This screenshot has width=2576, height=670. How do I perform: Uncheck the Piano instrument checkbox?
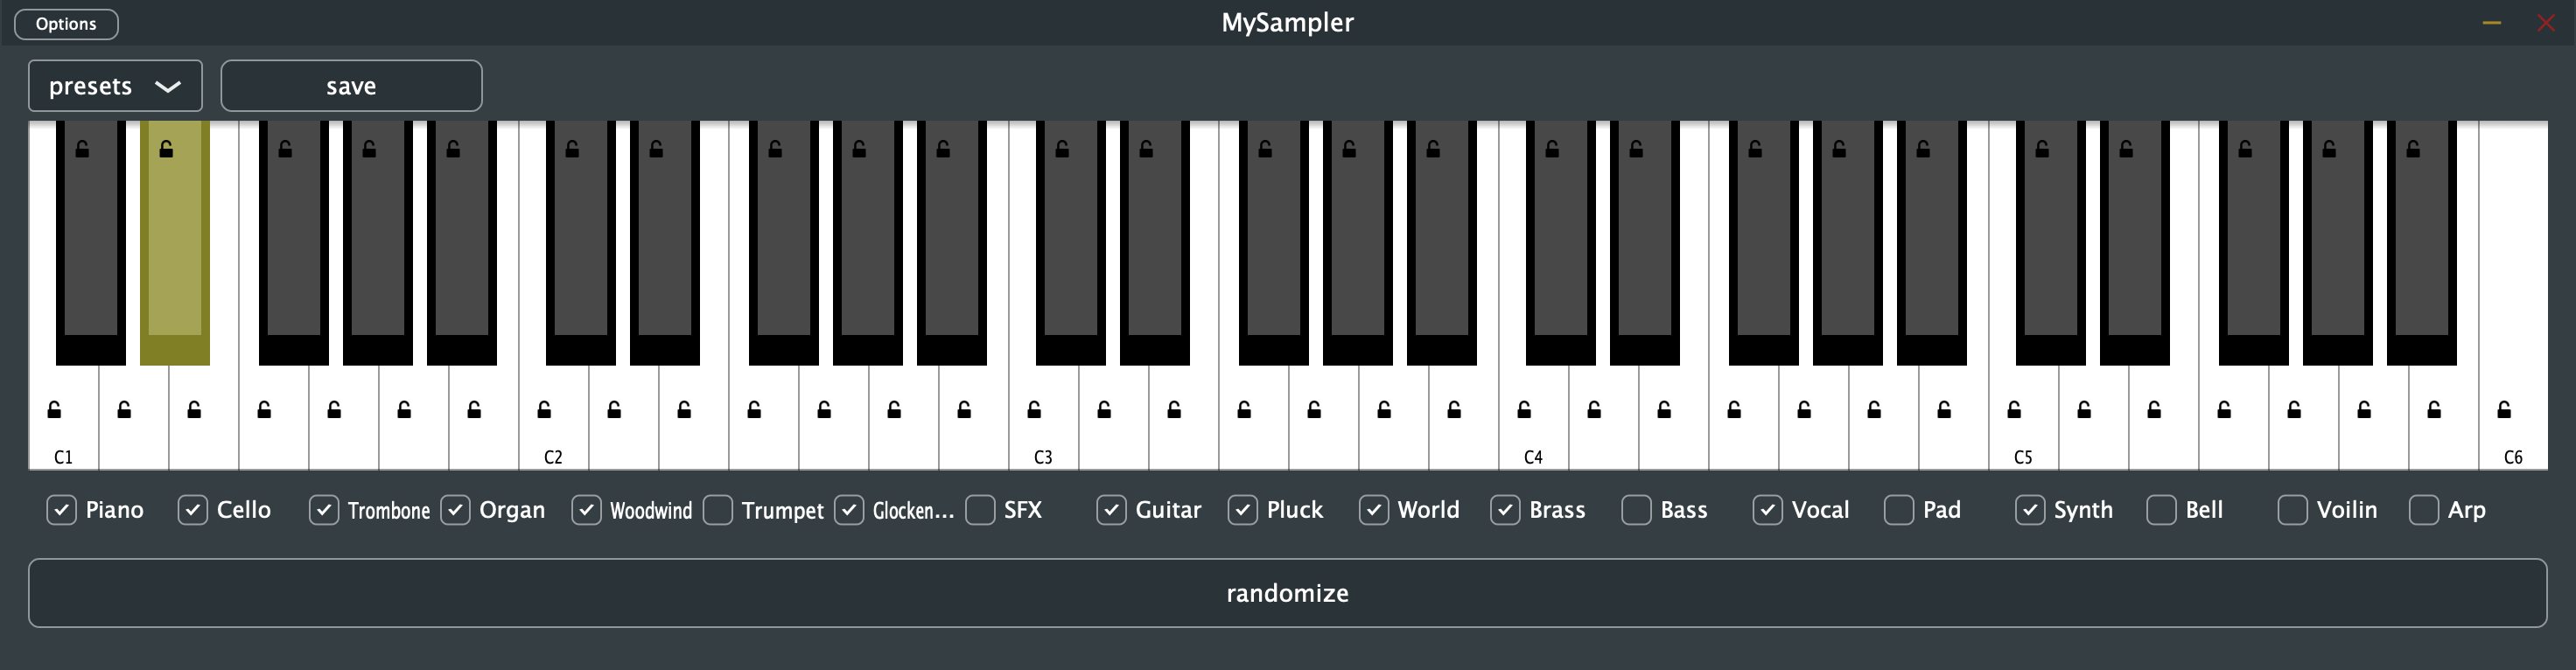[61, 510]
